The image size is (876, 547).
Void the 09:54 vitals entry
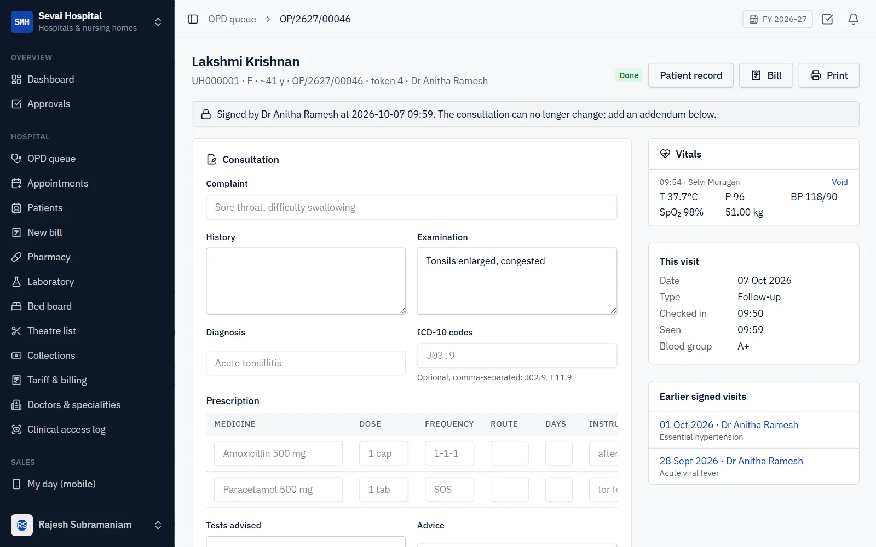(x=839, y=182)
